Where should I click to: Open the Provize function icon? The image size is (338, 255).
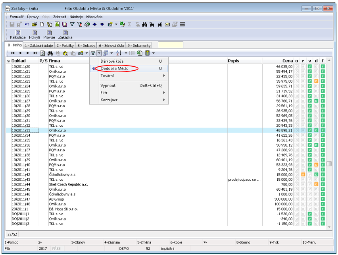49,33
